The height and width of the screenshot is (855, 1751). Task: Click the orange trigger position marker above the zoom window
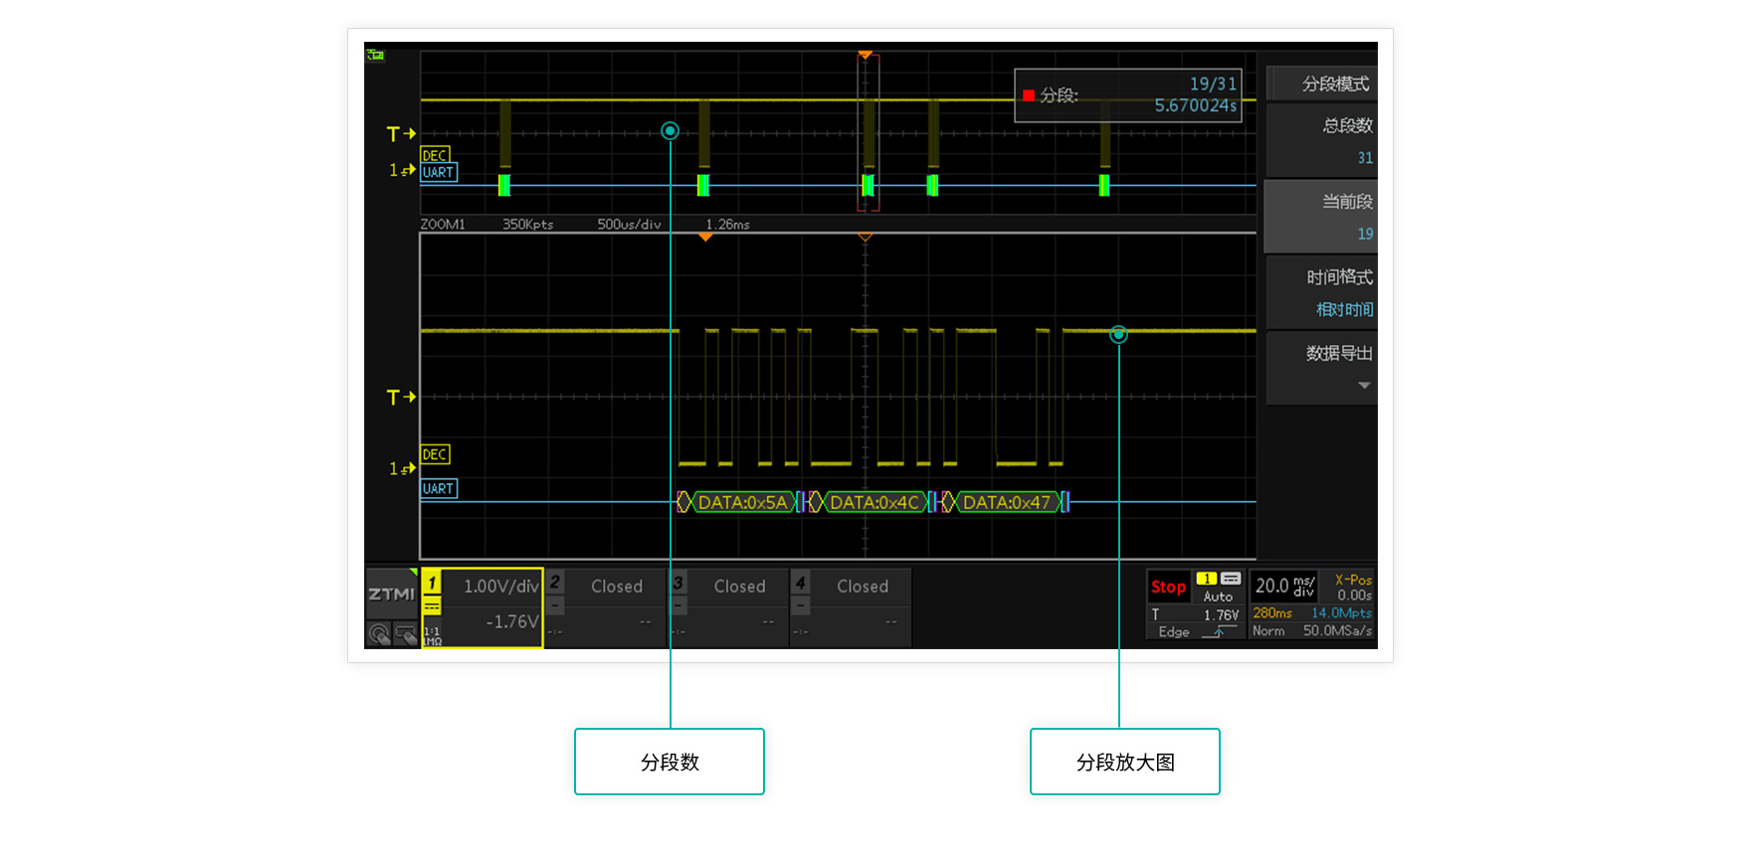tap(705, 238)
